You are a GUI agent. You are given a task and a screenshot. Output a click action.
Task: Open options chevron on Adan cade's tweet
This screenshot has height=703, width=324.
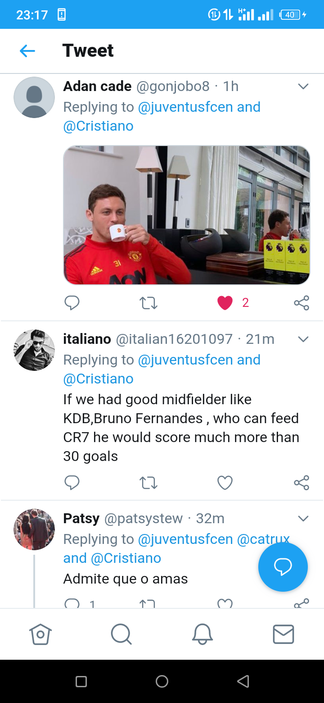click(303, 87)
